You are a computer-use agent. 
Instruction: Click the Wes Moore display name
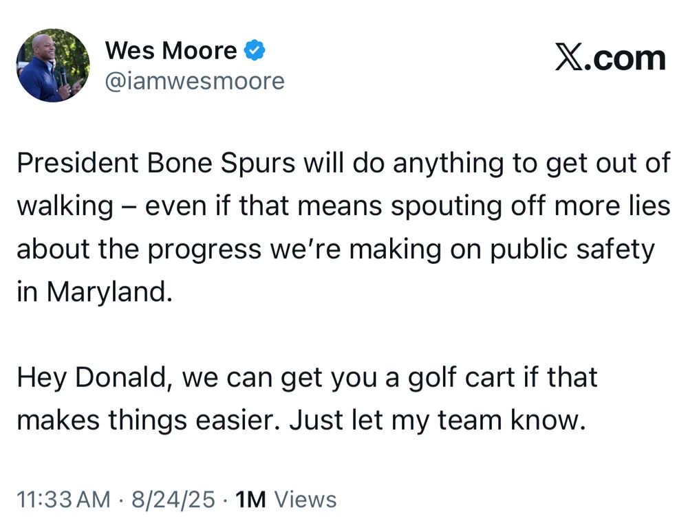pos(171,50)
